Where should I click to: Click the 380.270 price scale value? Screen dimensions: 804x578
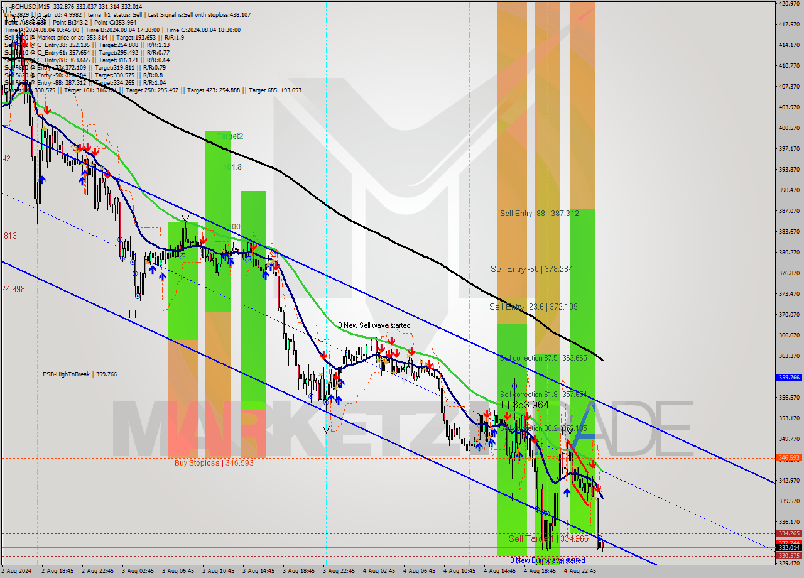point(789,252)
